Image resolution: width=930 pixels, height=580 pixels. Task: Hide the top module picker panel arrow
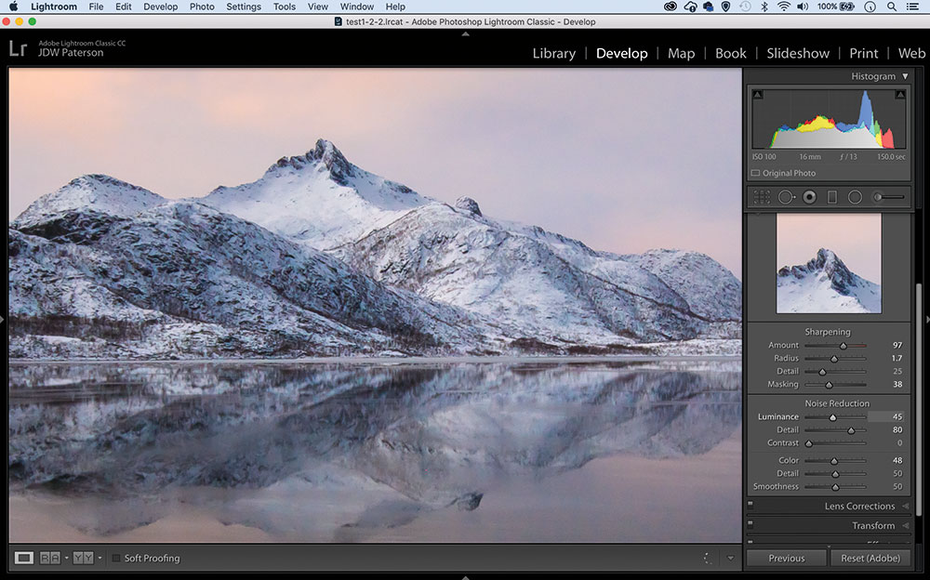pyautogui.click(x=466, y=33)
